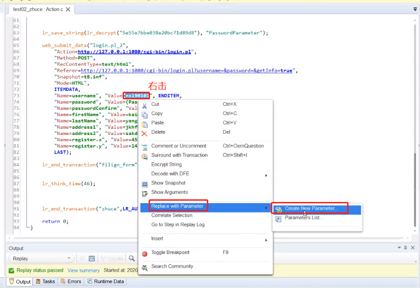
Task: Choose Encrypt String from context menu
Action: click(166, 165)
